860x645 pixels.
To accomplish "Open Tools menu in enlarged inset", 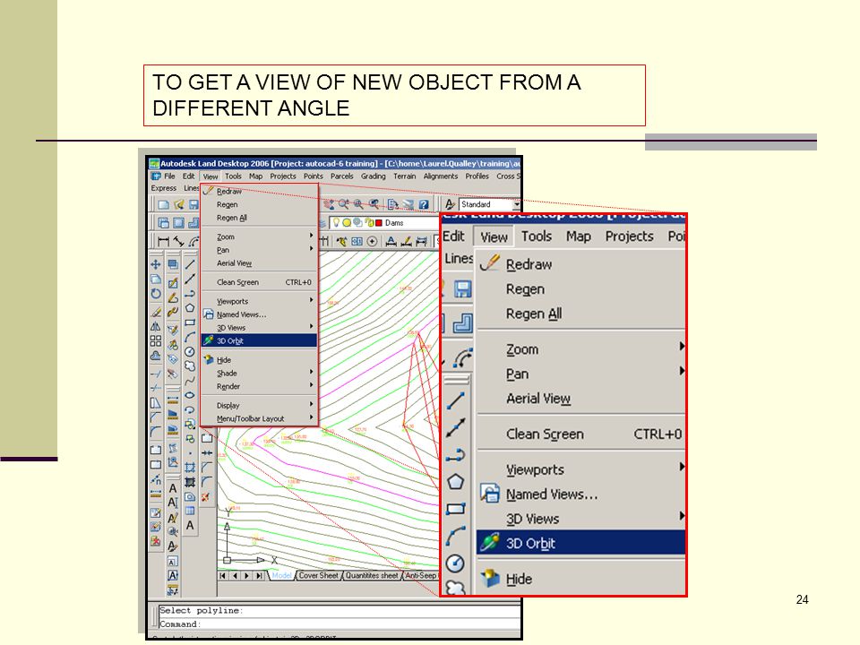I will pos(536,236).
